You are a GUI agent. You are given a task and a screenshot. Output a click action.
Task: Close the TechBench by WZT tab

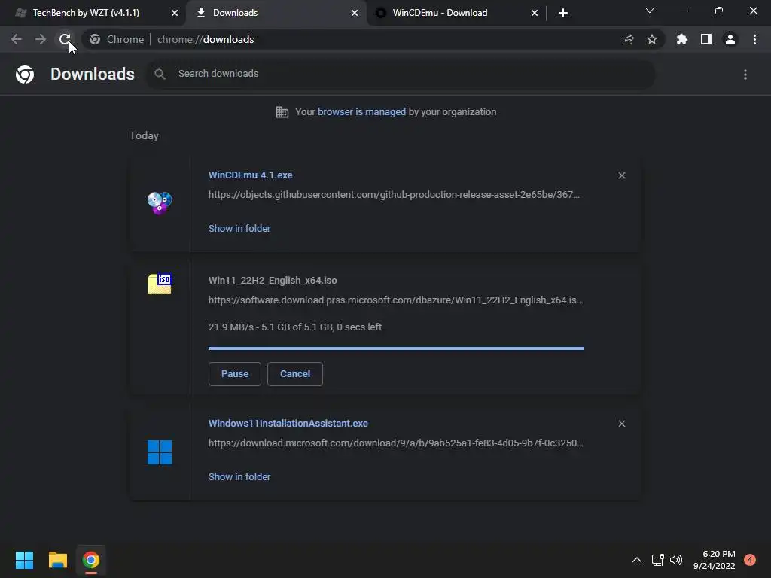[x=175, y=13]
